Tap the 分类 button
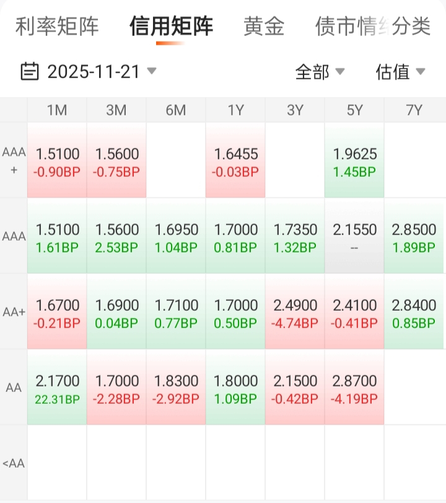The height and width of the screenshot is (503, 446). tap(412, 27)
